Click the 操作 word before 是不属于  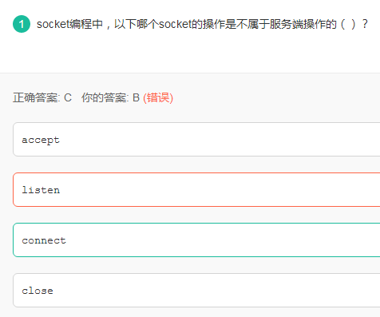(x=214, y=24)
